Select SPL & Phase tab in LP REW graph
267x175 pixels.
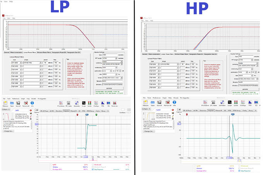(x=44, y=111)
